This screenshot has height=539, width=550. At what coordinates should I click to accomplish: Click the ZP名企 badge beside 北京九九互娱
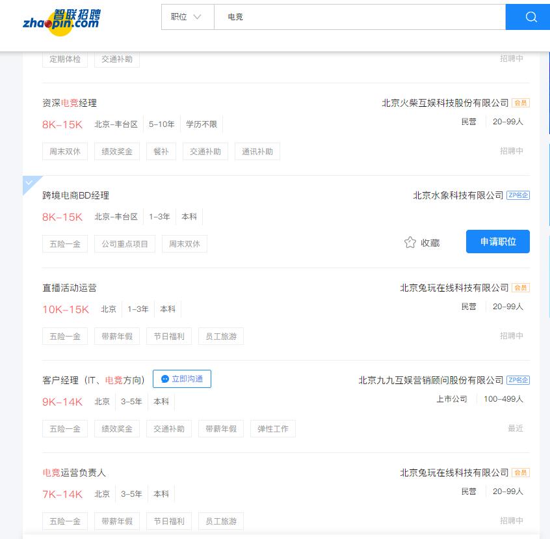pos(518,380)
